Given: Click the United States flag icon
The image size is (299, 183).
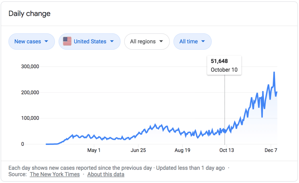Looking at the screenshot, I should (x=67, y=41).
